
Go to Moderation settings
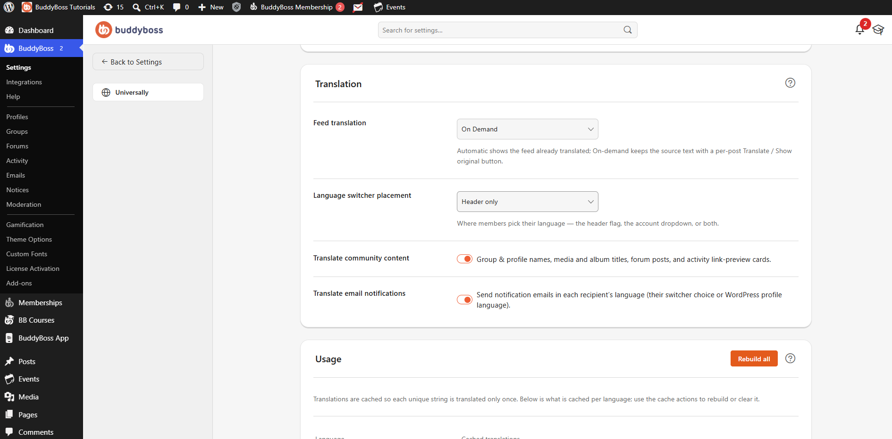pos(24,204)
